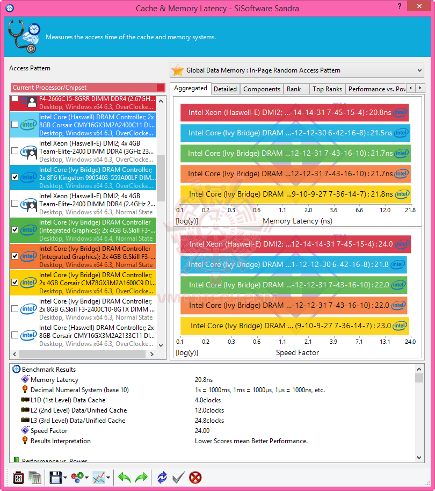The width and height of the screenshot is (435, 491).
Task: Open the Top Ranks tab
Action: tap(328, 89)
